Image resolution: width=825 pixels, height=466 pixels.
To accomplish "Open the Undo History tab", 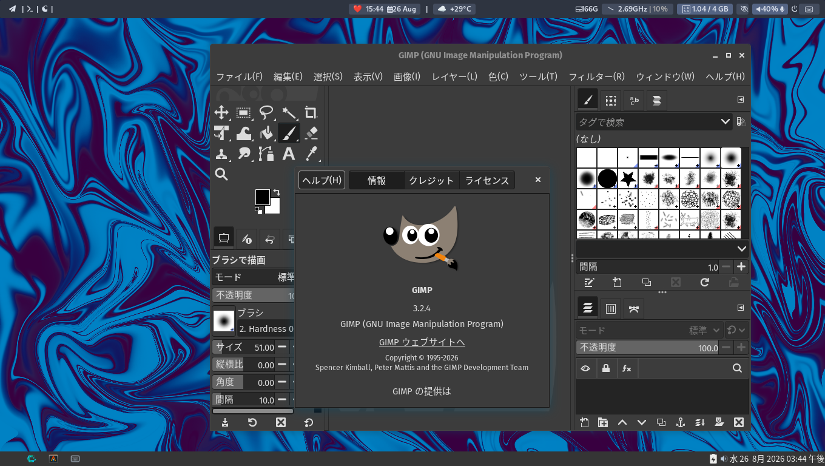I will click(269, 238).
